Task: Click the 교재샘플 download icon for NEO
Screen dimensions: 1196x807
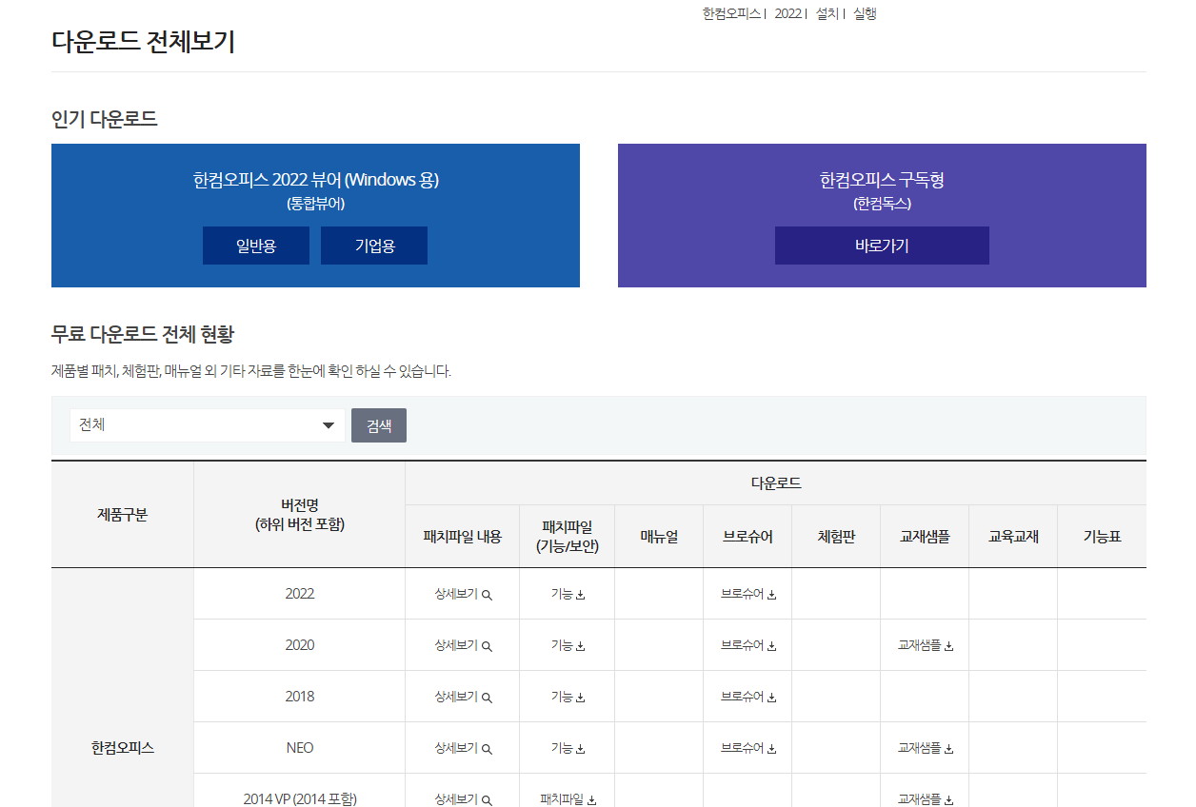Action: [949, 749]
